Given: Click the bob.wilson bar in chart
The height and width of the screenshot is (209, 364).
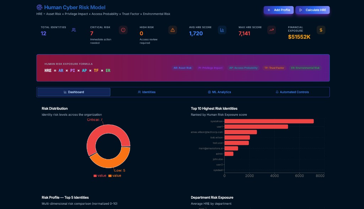Looking at the screenshot, I should click(237, 138).
